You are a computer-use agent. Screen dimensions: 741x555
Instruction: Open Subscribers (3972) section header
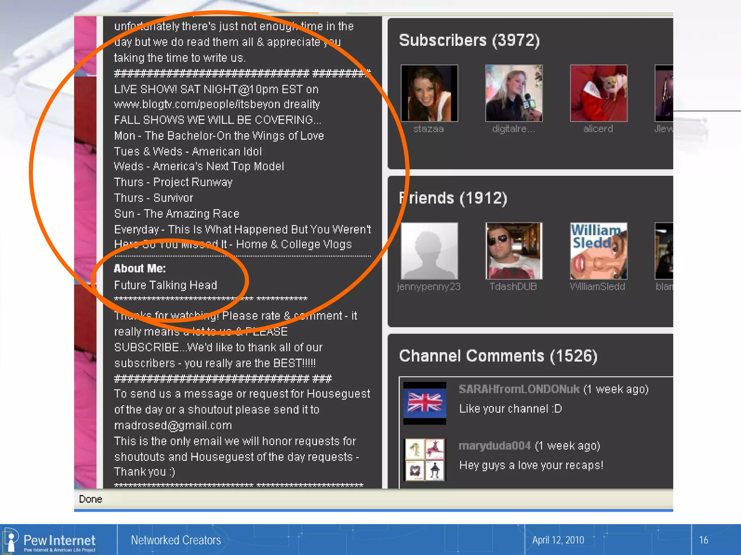pyautogui.click(x=469, y=40)
